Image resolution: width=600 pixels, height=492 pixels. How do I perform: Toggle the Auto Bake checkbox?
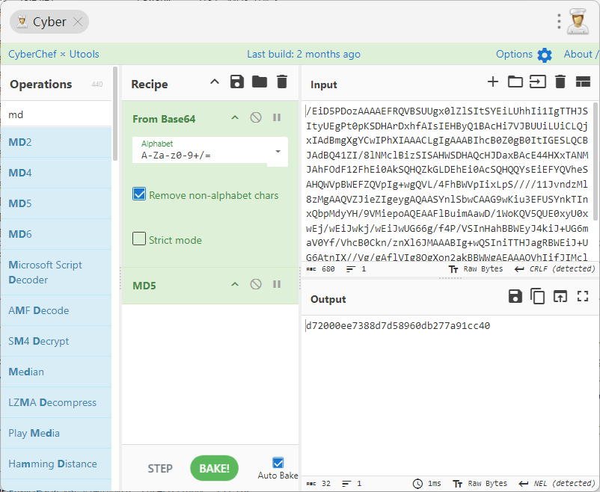(278, 463)
